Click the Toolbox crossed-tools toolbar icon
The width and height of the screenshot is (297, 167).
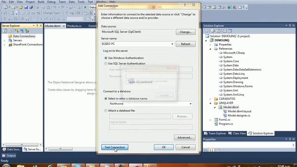pyautogui.click(x=224, y=7)
